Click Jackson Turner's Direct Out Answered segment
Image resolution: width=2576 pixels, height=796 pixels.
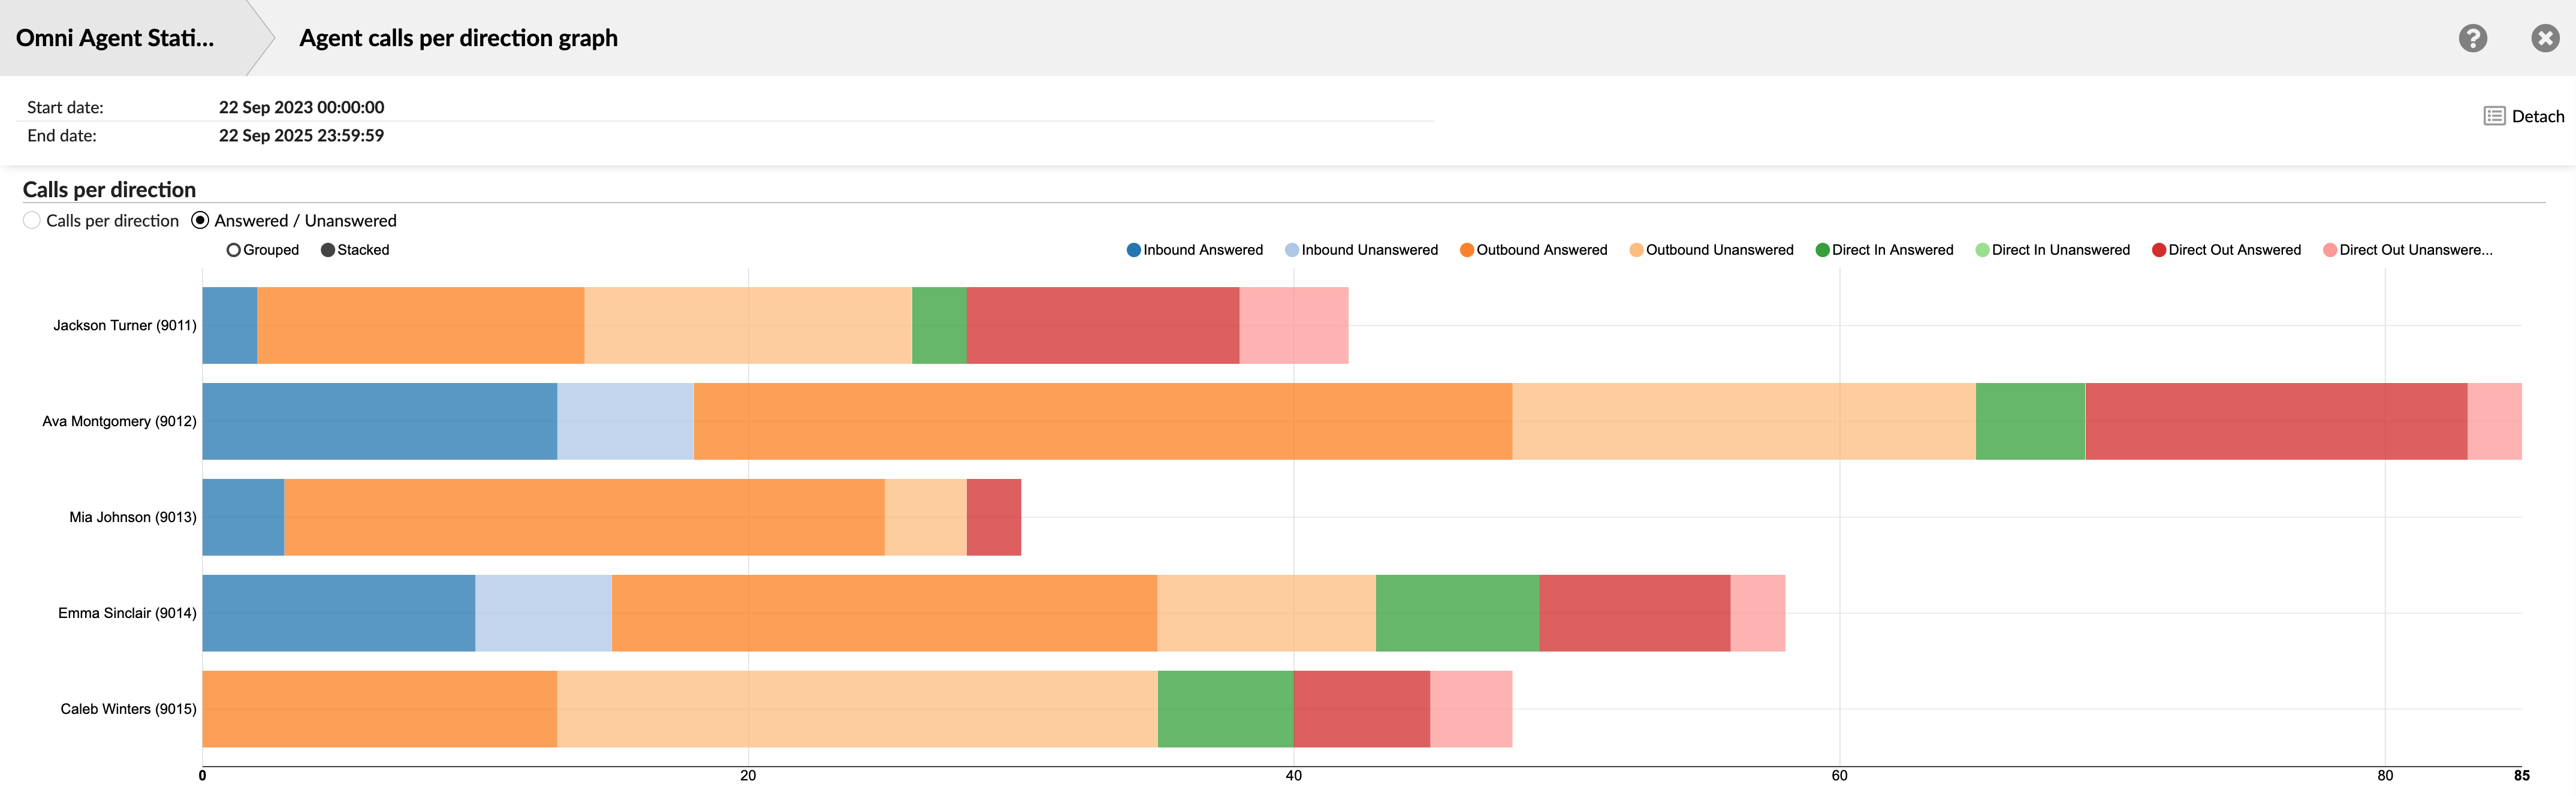tap(1102, 325)
